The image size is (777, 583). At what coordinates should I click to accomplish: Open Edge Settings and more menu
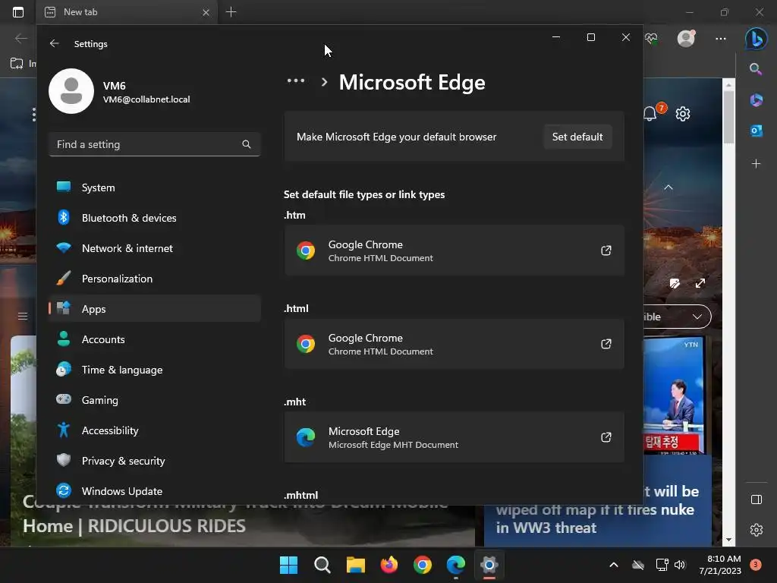coord(721,38)
